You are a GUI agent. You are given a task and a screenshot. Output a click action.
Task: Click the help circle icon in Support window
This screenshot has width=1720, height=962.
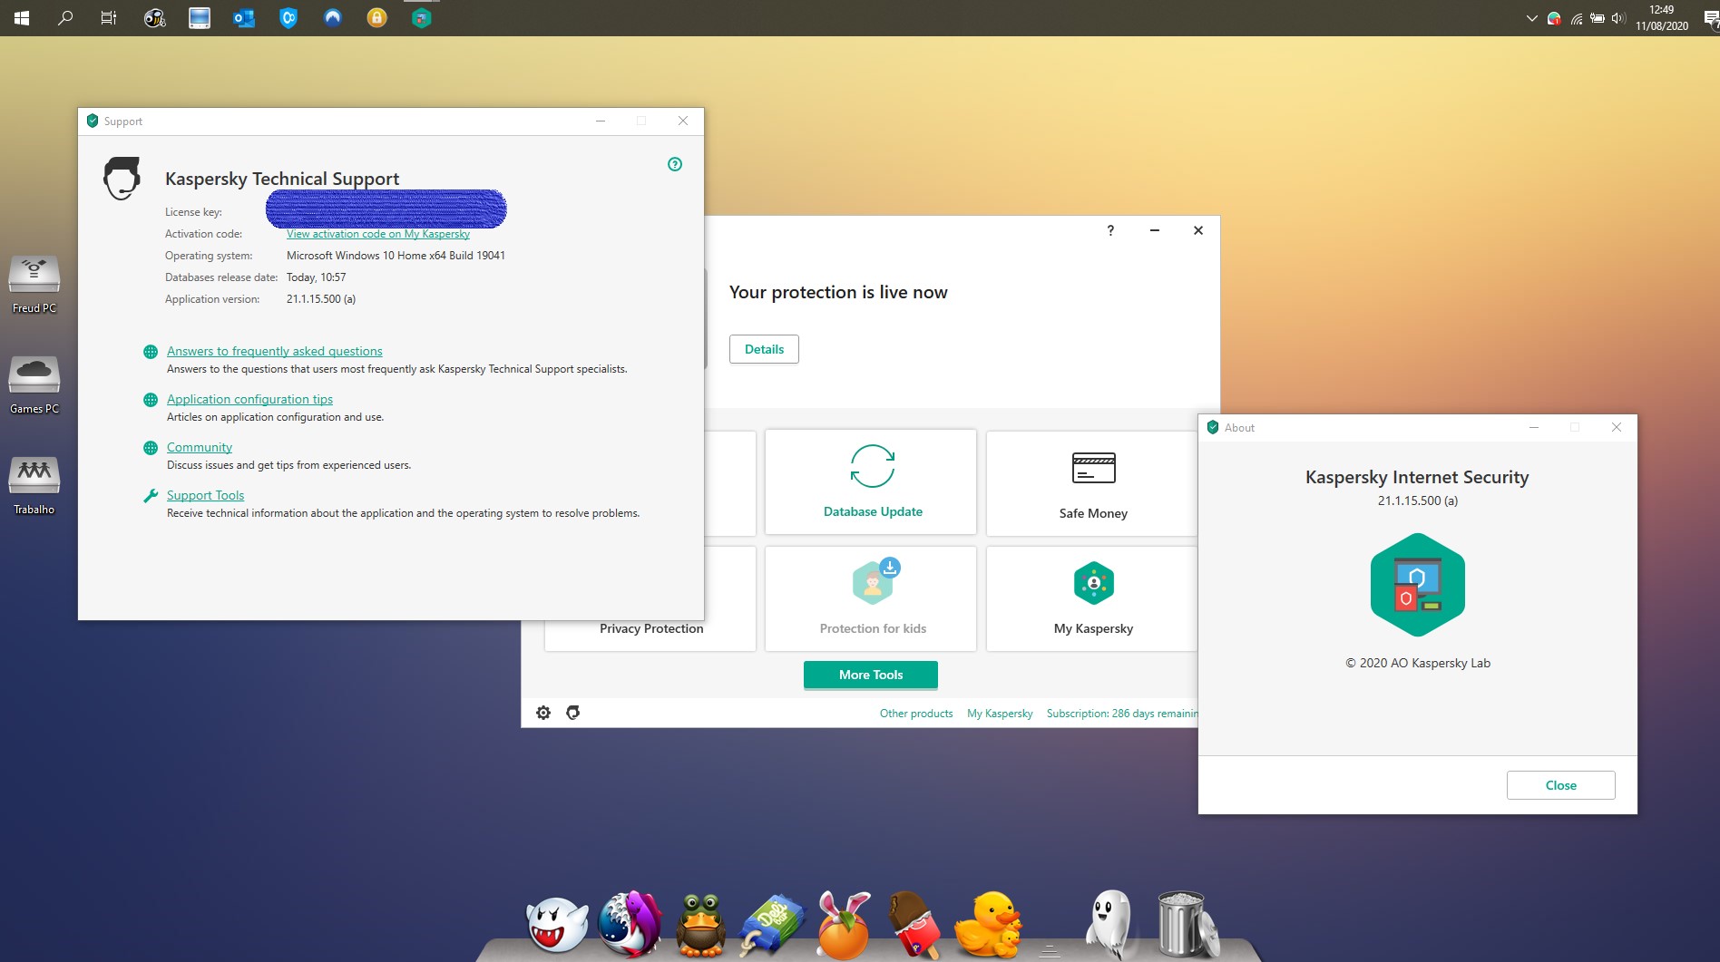[x=675, y=164]
